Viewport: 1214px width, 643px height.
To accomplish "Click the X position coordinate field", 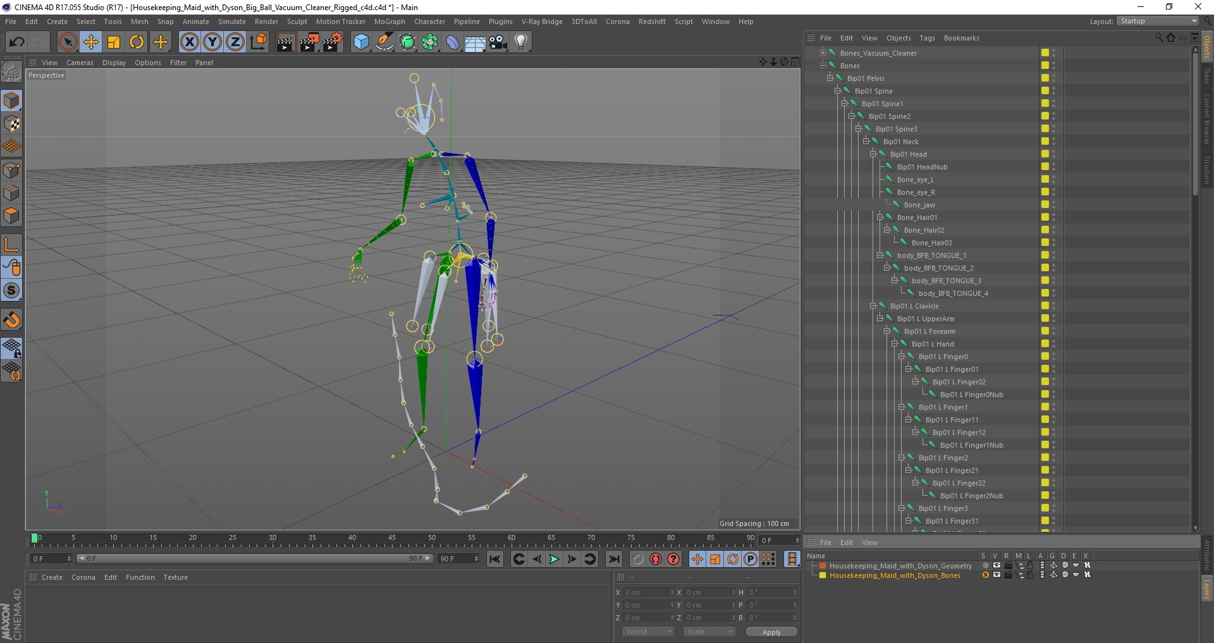I will (x=649, y=592).
